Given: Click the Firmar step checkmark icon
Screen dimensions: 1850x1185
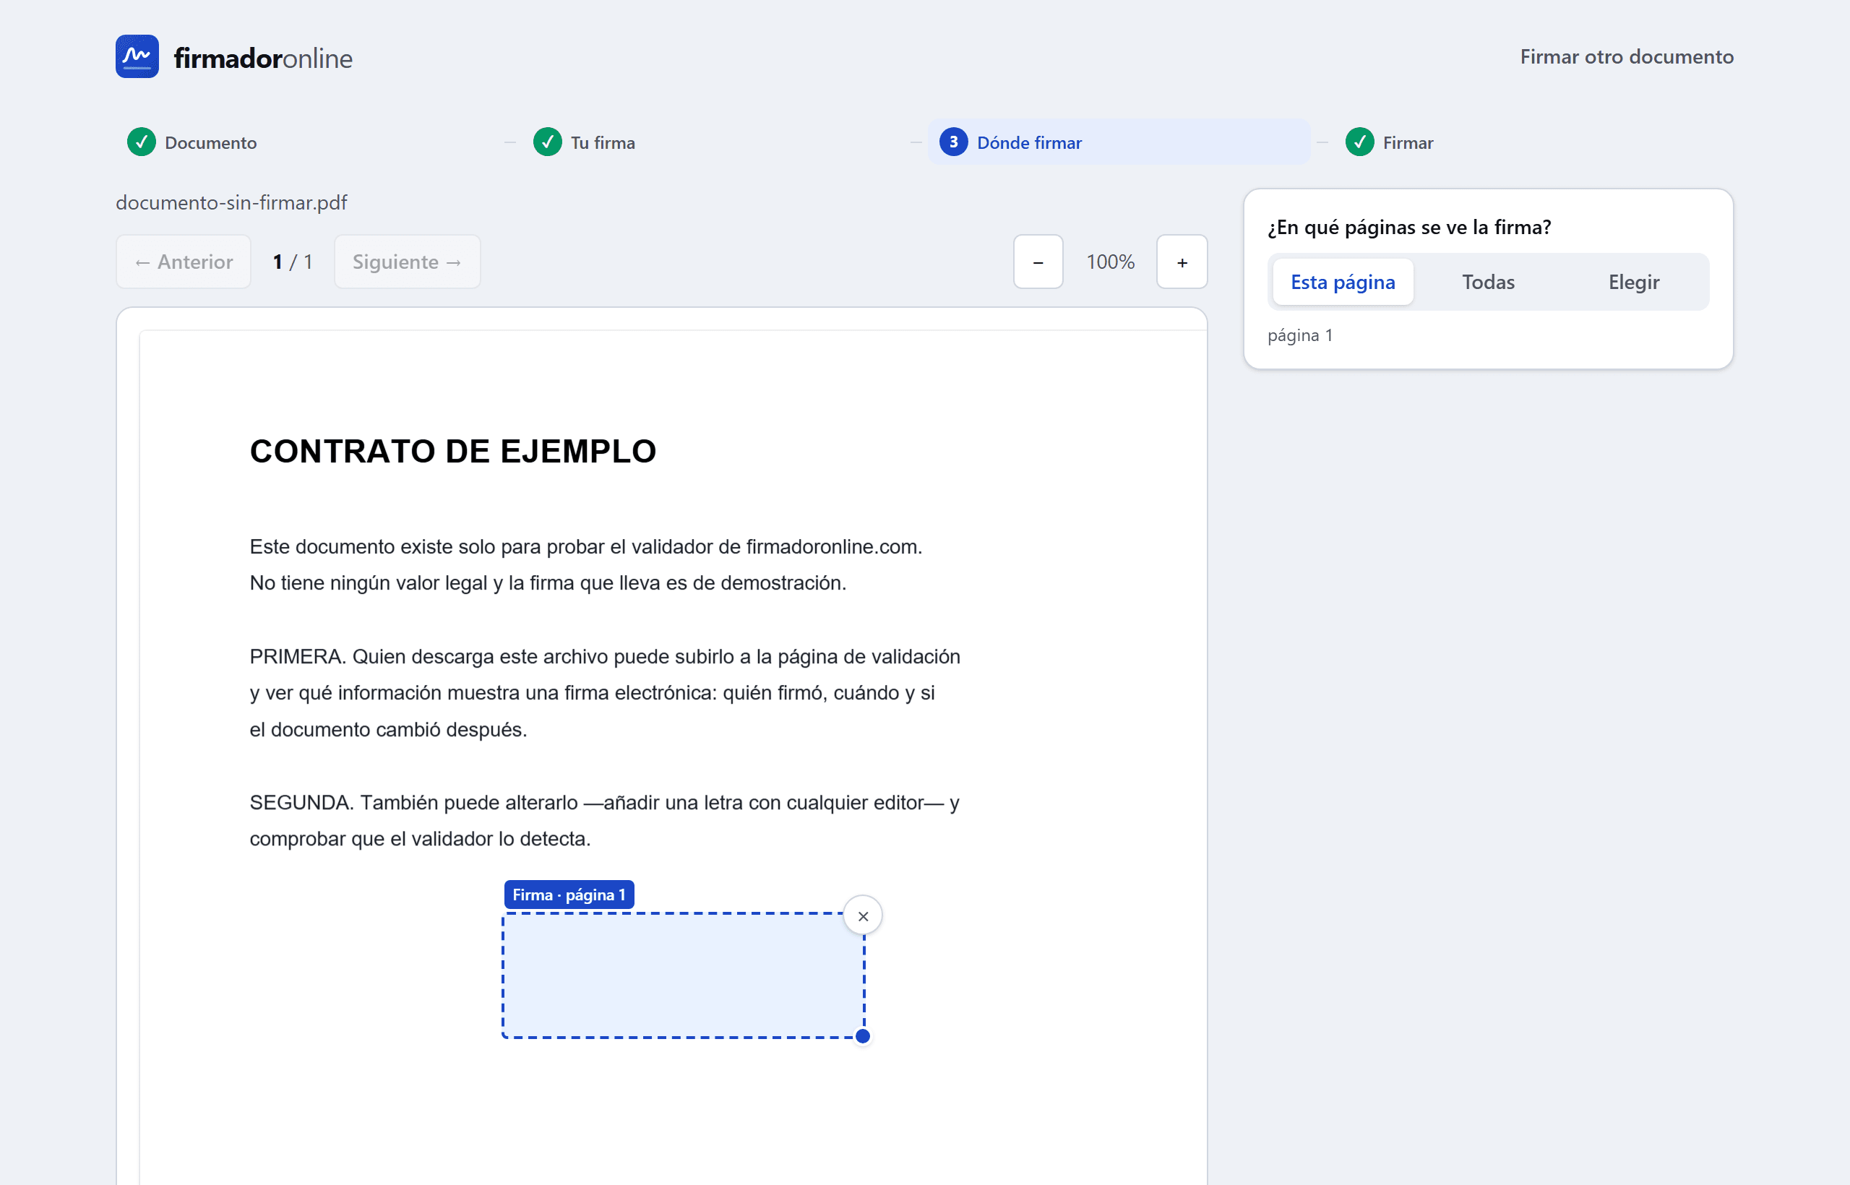Looking at the screenshot, I should pyautogui.click(x=1360, y=142).
